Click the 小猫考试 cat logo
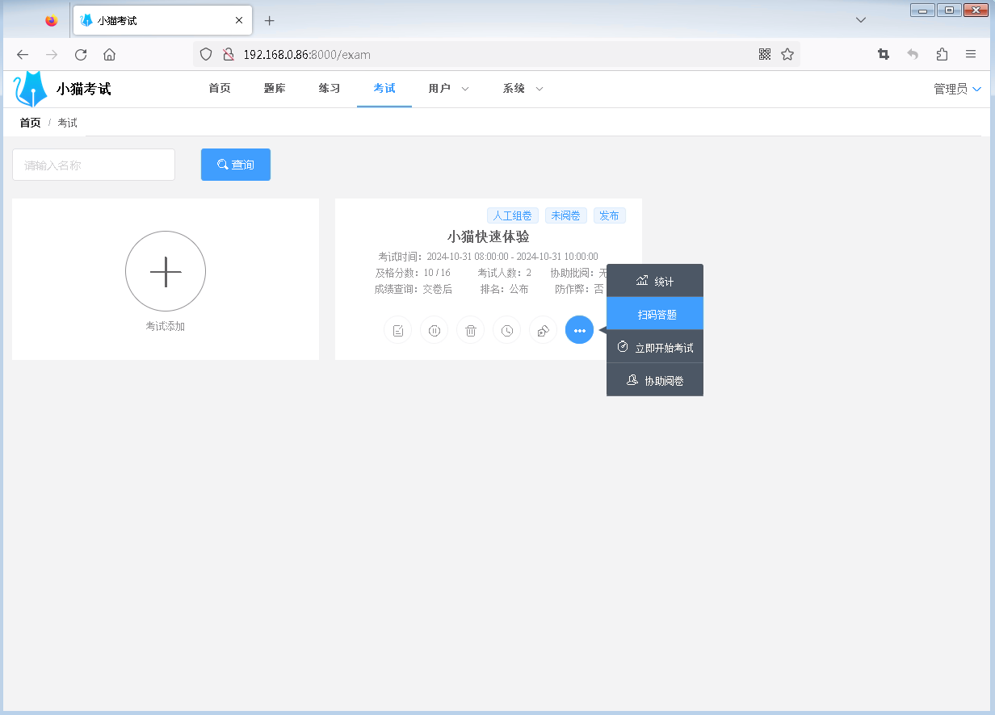The width and height of the screenshot is (995, 715). (29, 88)
